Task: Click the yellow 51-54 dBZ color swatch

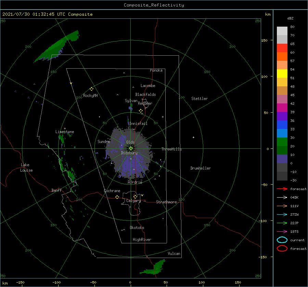Action: [x=282, y=74]
